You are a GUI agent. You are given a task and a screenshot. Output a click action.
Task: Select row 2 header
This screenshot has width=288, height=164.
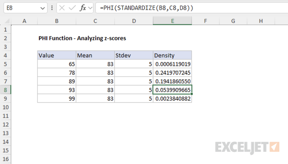(x=5, y=38)
